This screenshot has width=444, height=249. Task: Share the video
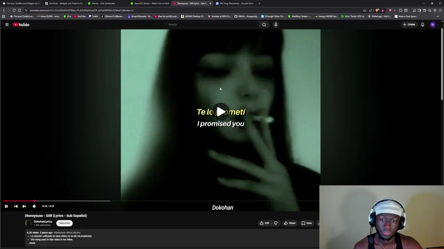click(290, 223)
